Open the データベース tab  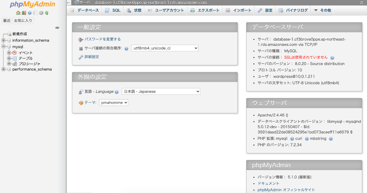(84, 10)
